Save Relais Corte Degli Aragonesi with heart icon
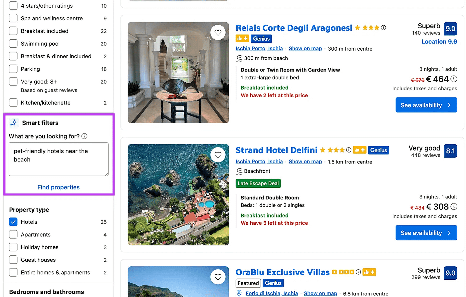Image resolution: width=466 pixels, height=297 pixels. coord(218,33)
